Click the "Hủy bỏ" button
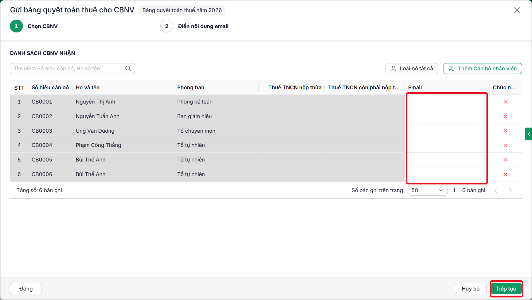The height and width of the screenshot is (300, 532). [471, 289]
